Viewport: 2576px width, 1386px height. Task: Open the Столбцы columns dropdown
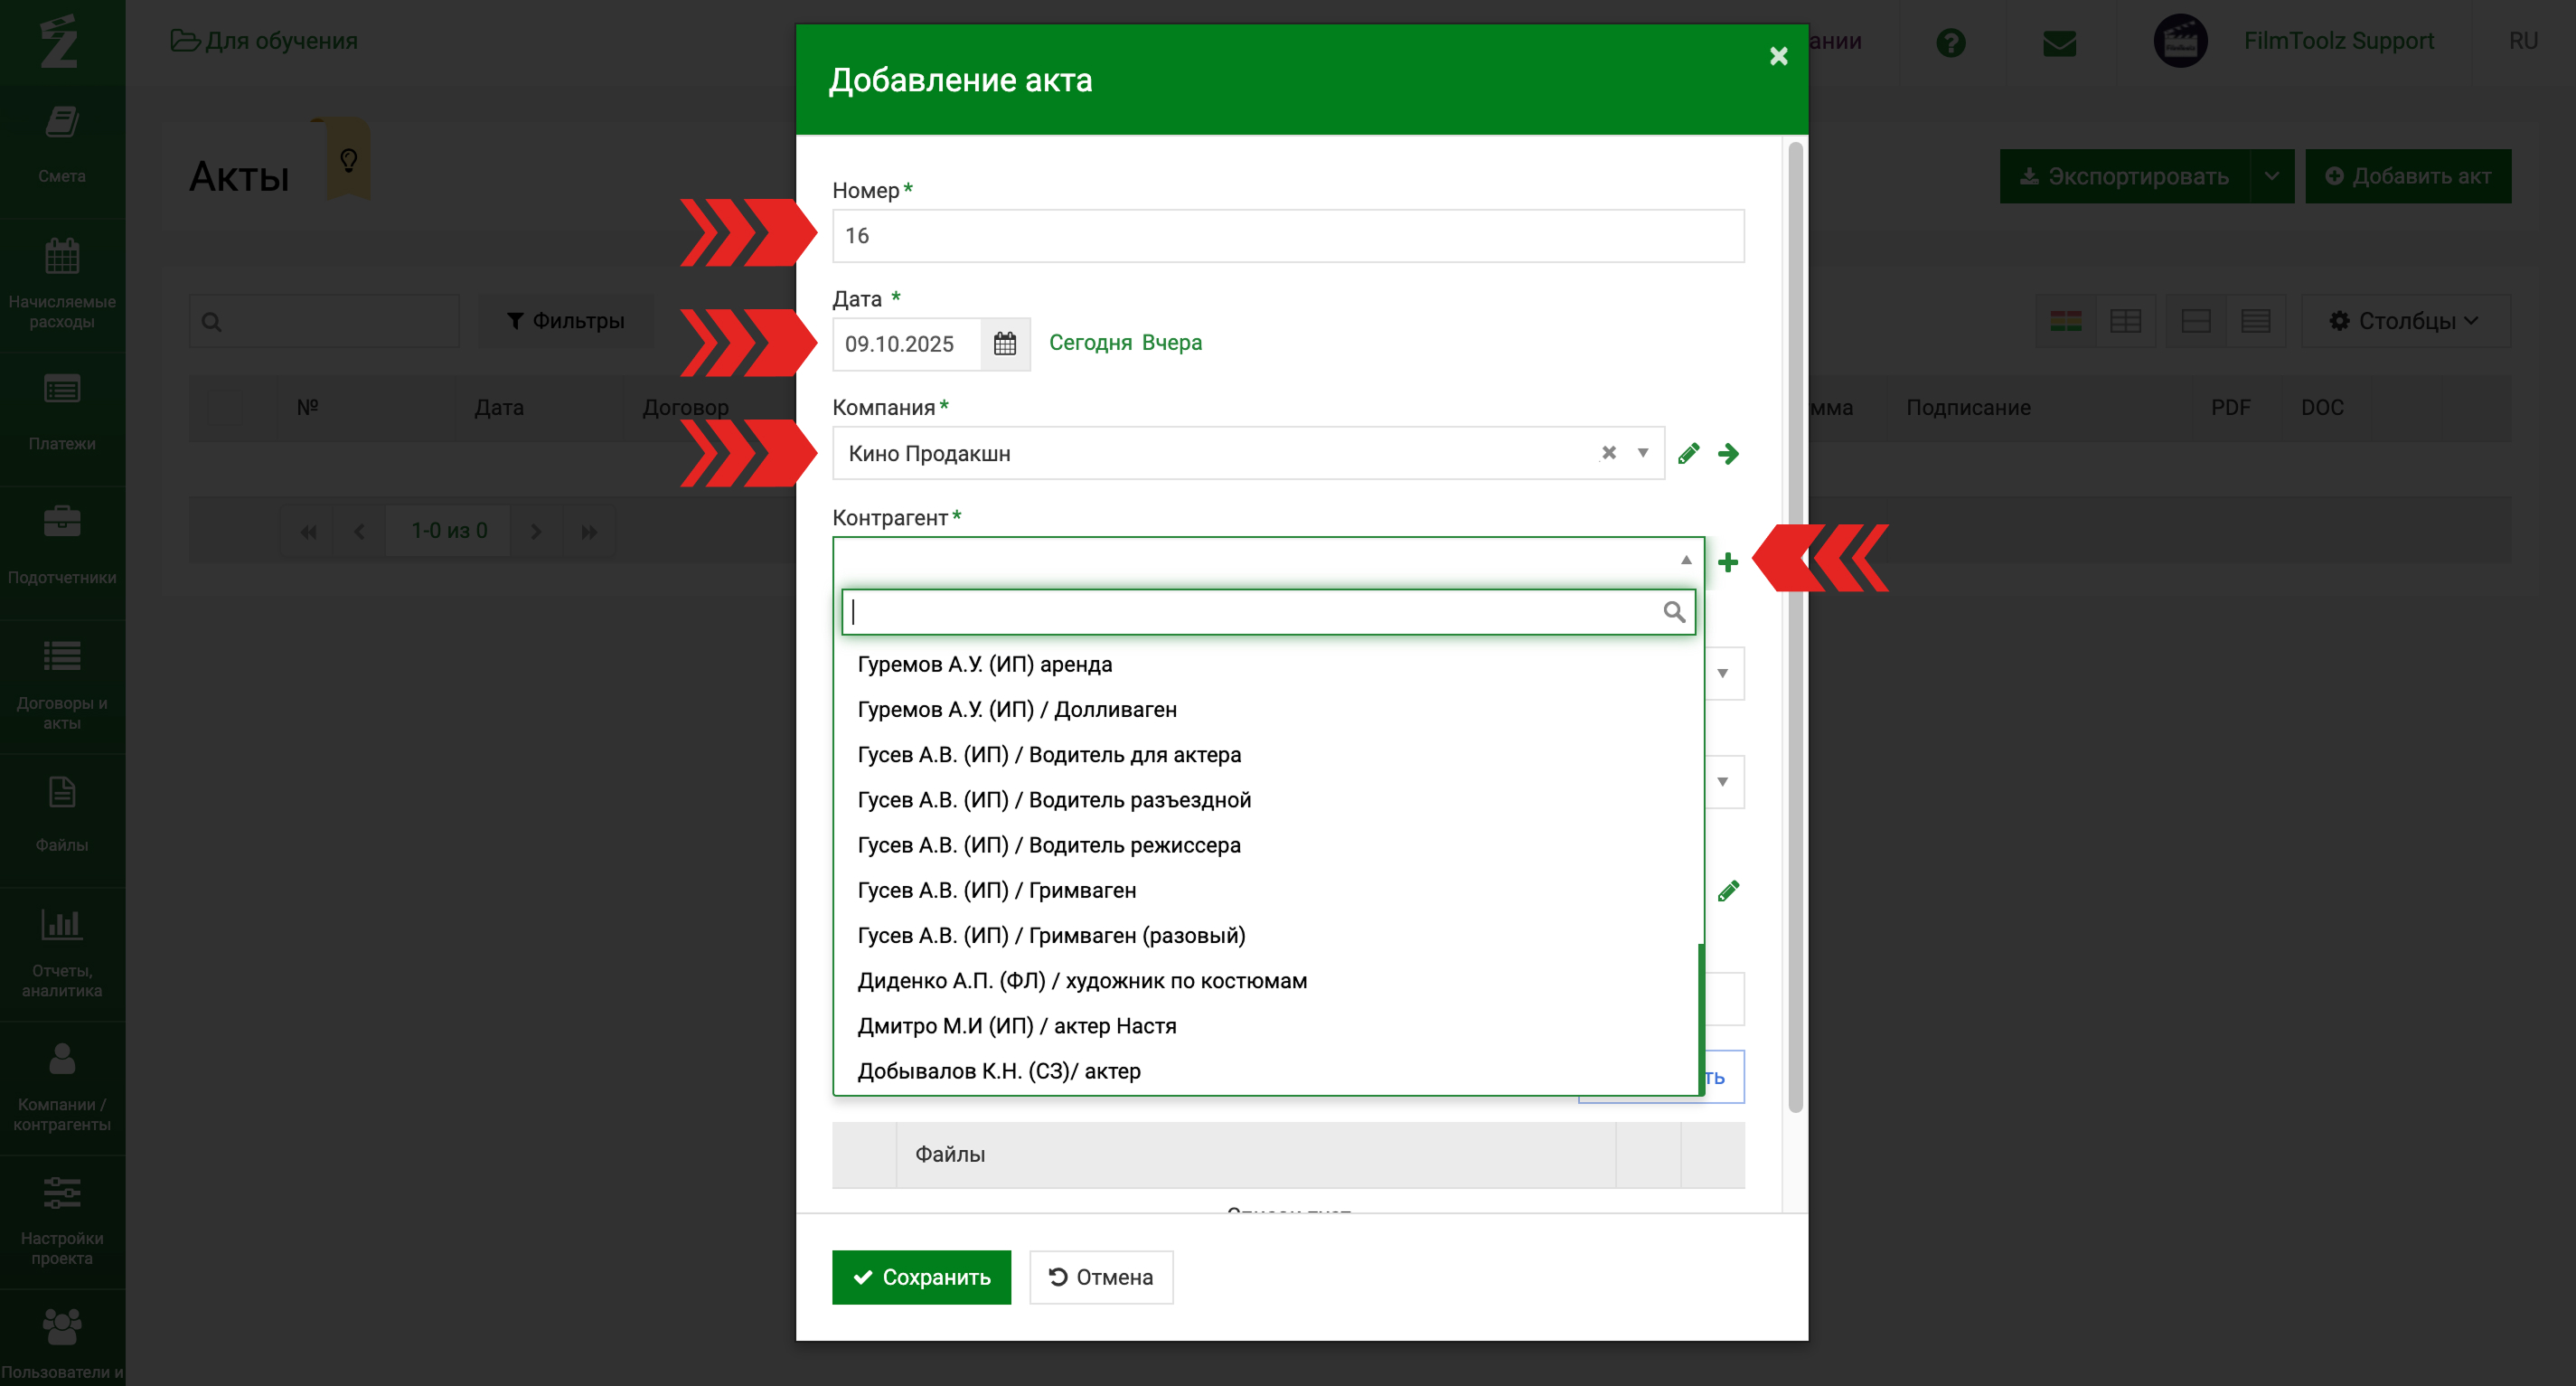[x=2404, y=321]
